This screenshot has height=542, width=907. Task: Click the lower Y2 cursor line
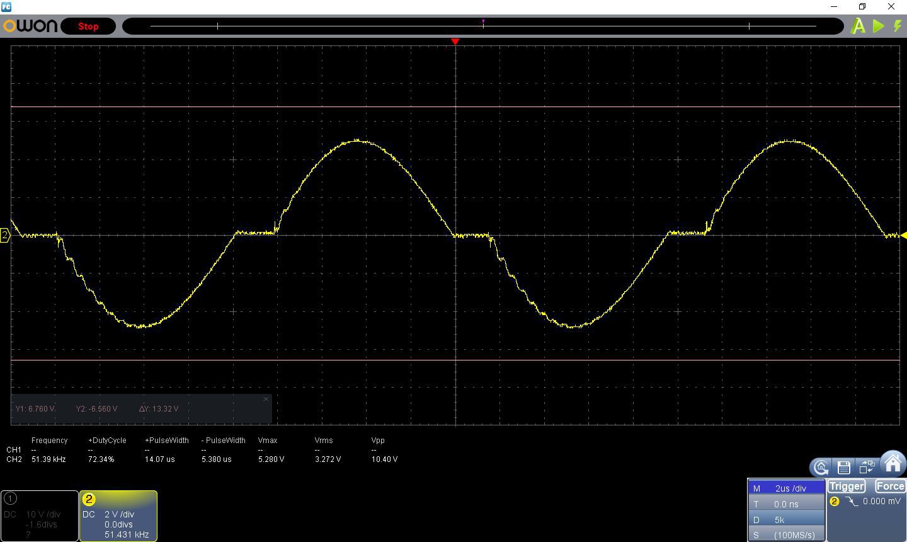coord(455,360)
